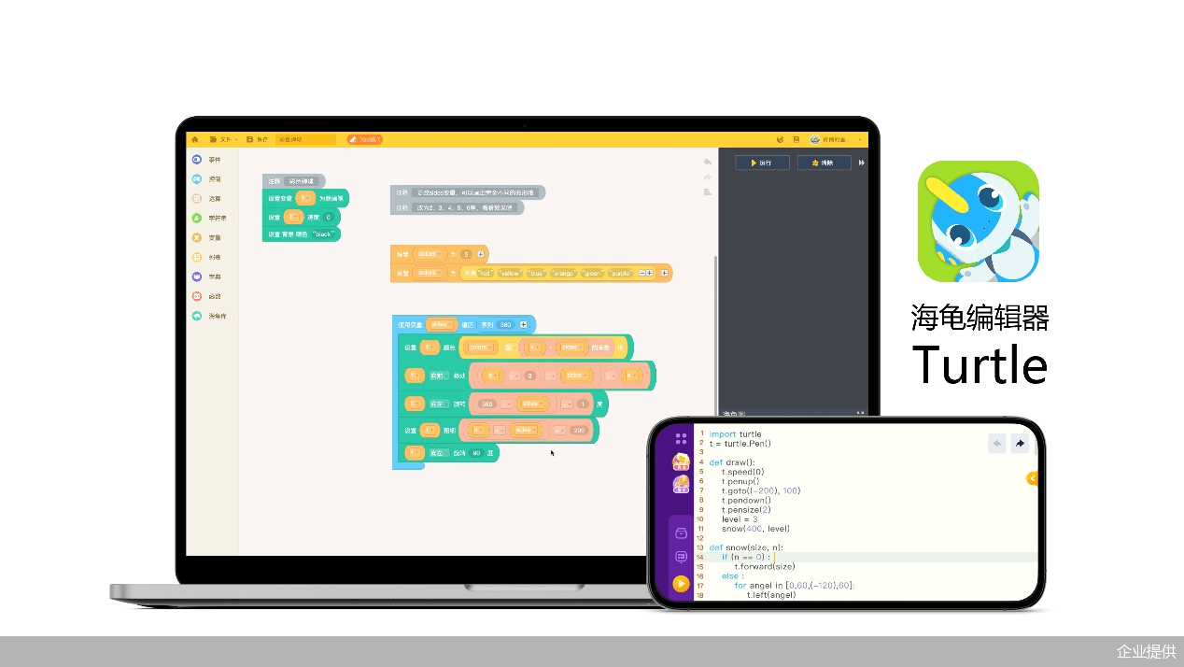Click the line "def snow(size, n):"
The image size is (1184, 667).
pyautogui.click(x=746, y=547)
